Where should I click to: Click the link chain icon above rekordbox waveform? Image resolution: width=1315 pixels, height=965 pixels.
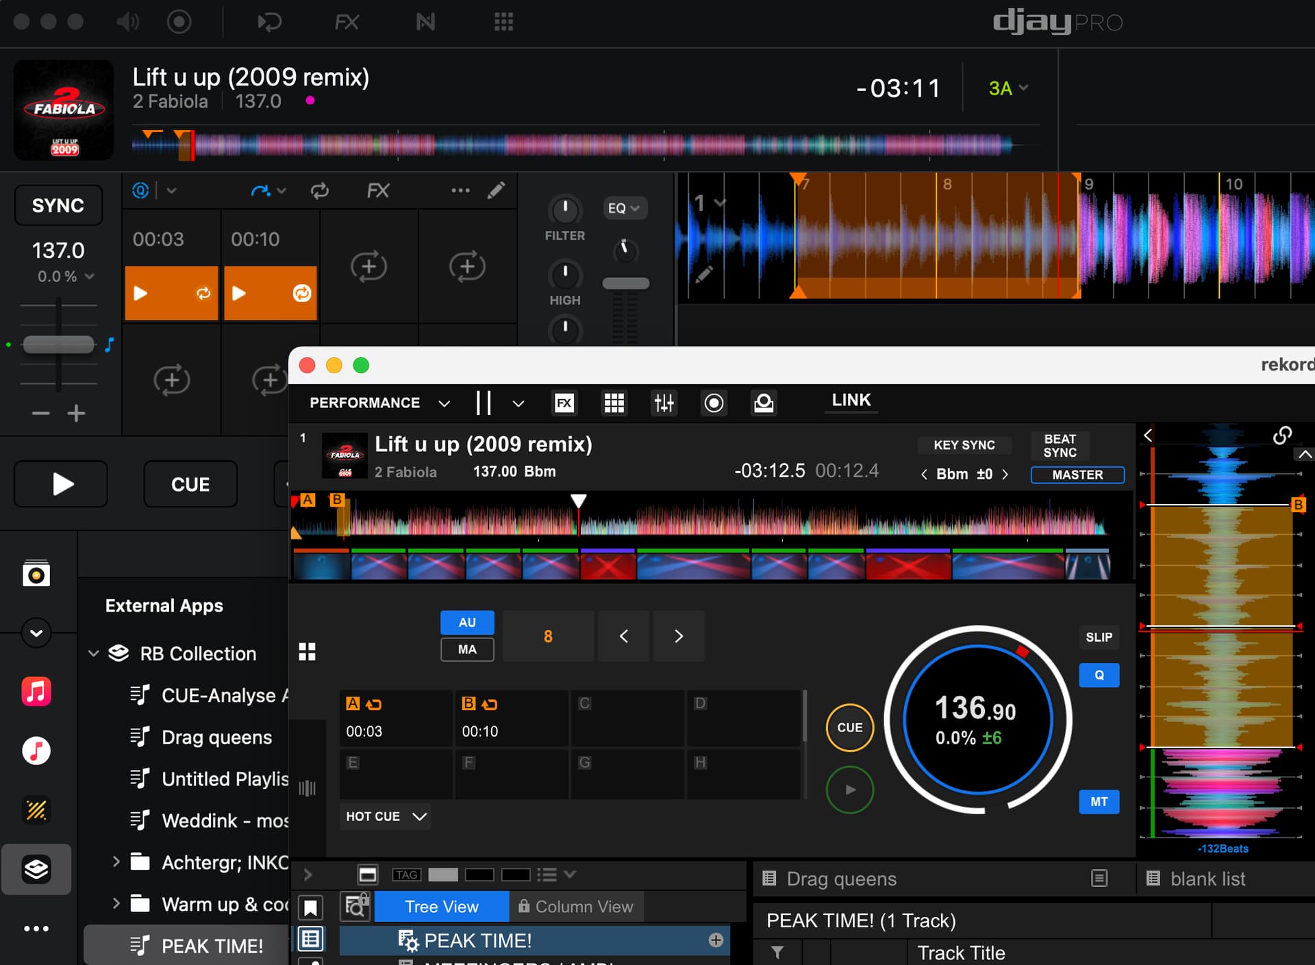pos(1282,435)
